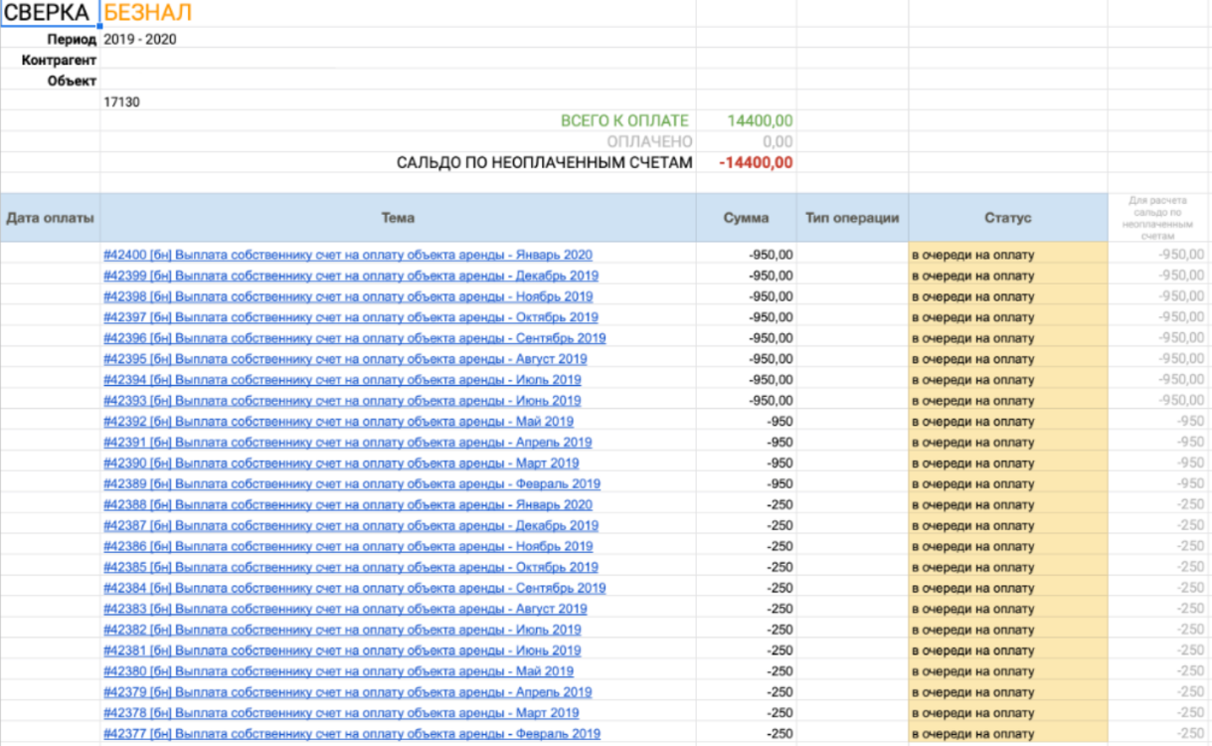Open invoice link #42400 for Январь 2020
The image size is (1212, 746).
(348, 255)
